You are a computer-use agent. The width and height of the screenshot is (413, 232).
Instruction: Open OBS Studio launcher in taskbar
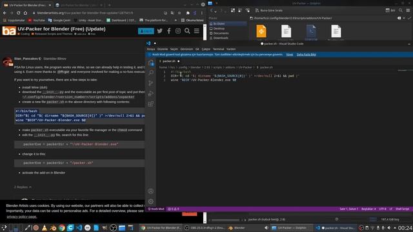114,227
